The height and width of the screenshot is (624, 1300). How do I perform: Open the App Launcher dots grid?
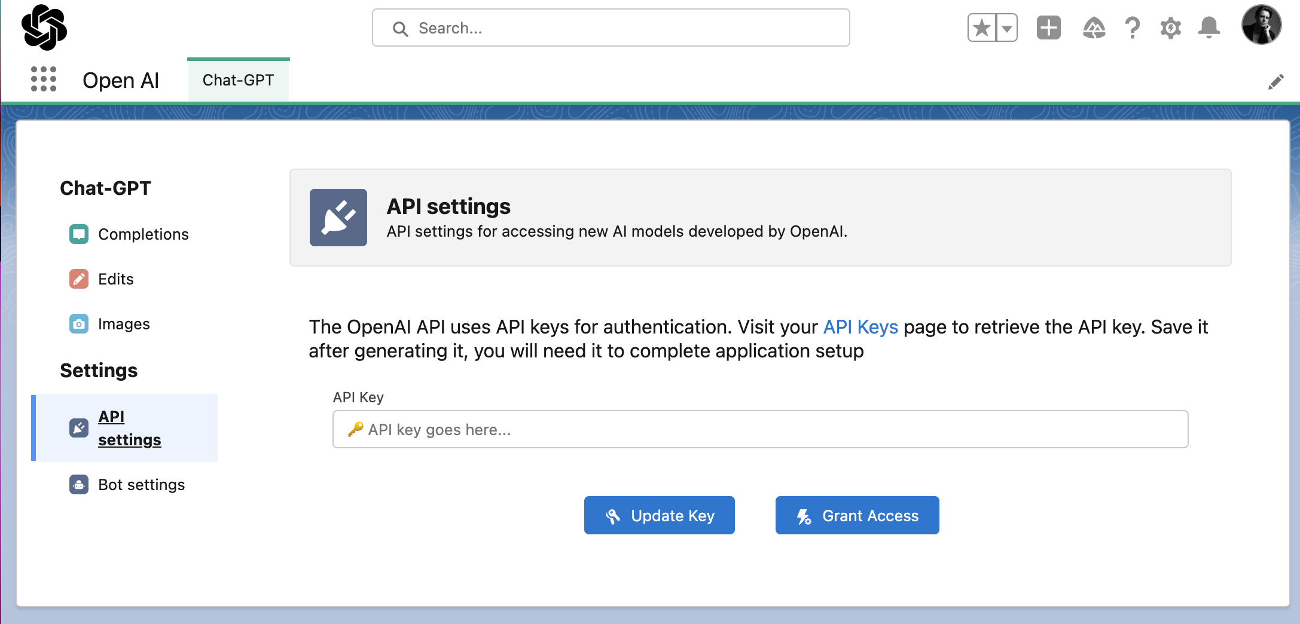coord(44,79)
